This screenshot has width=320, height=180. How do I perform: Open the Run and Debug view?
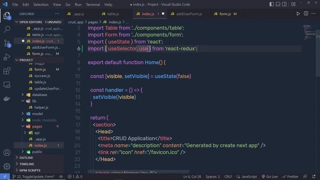pos(7,57)
